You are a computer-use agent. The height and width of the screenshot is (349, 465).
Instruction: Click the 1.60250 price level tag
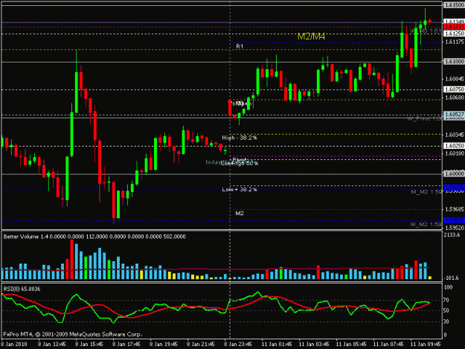click(454, 146)
